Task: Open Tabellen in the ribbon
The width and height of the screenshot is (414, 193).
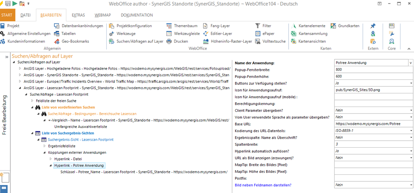Action: tap(65, 34)
